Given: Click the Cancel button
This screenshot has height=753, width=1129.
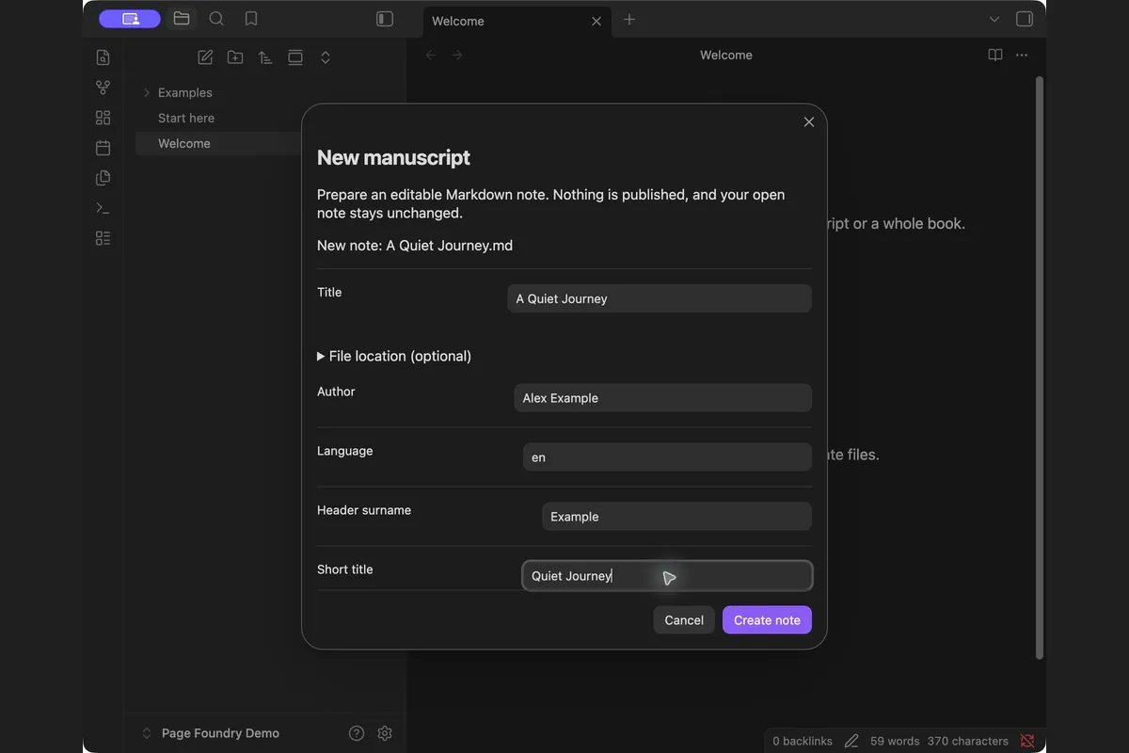Looking at the screenshot, I should (x=684, y=619).
